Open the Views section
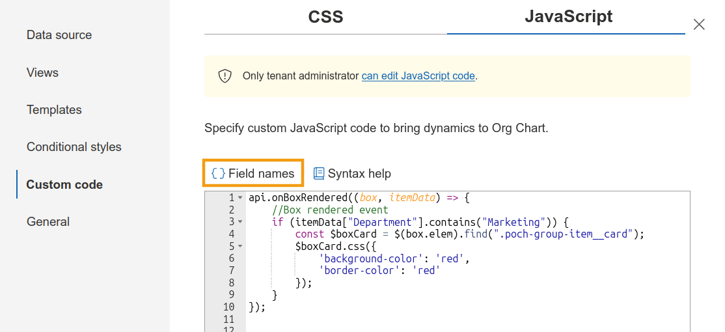This screenshot has width=725, height=332. click(42, 73)
